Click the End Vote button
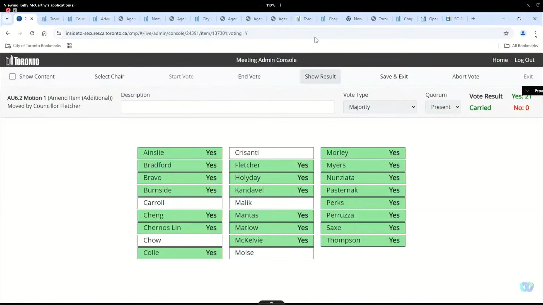 point(249,77)
